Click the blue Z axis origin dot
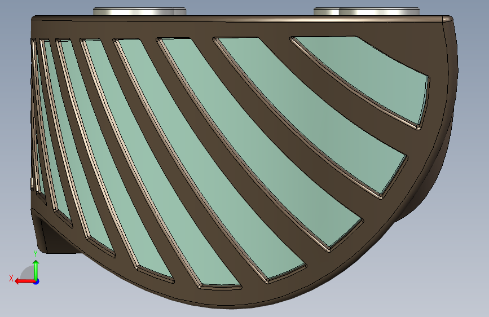Image resolution: width=489 pixels, height=317 pixels. (37, 281)
